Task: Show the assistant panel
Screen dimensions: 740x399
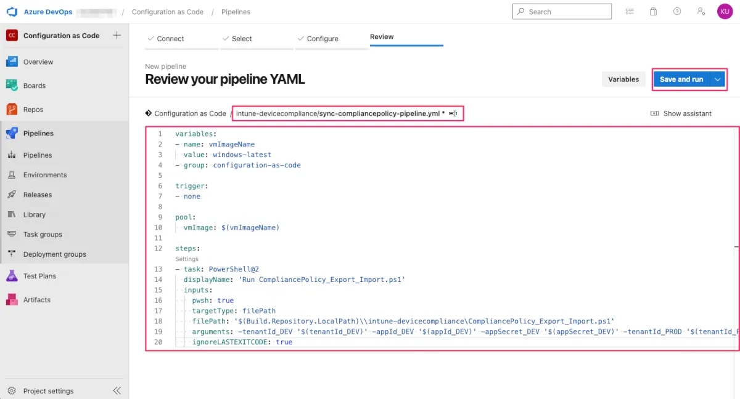Action: [681, 113]
